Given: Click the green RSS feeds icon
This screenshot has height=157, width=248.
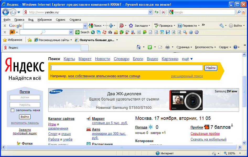Looking at the screenshot, I should (150, 47).
